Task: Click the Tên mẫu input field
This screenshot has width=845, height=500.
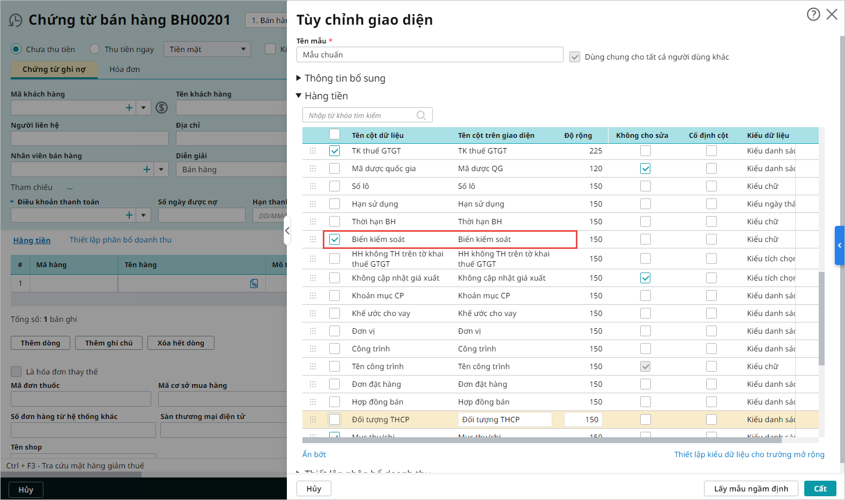Action: pos(429,55)
